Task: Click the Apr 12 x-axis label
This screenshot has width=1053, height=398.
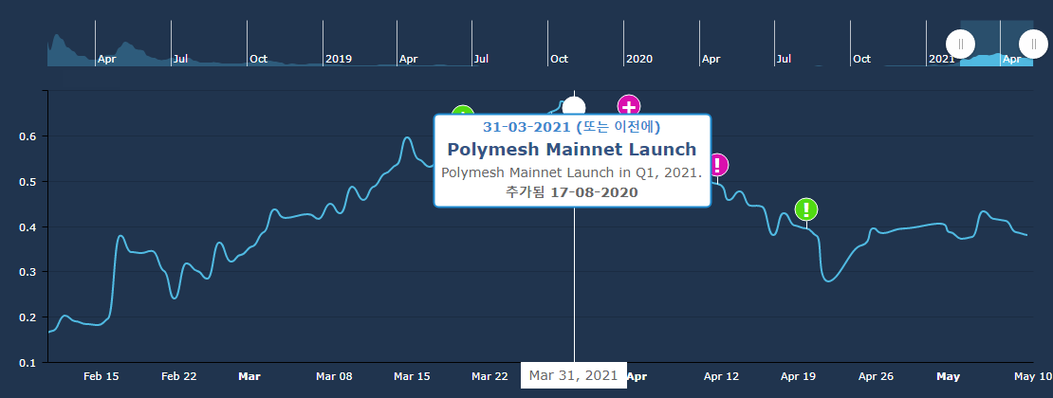Action: (721, 376)
